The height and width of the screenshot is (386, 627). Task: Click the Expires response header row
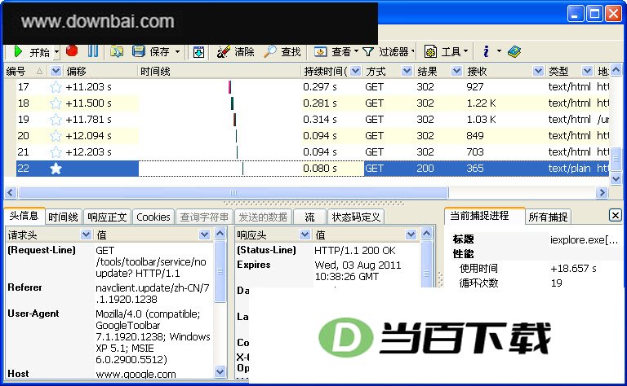coord(327,270)
